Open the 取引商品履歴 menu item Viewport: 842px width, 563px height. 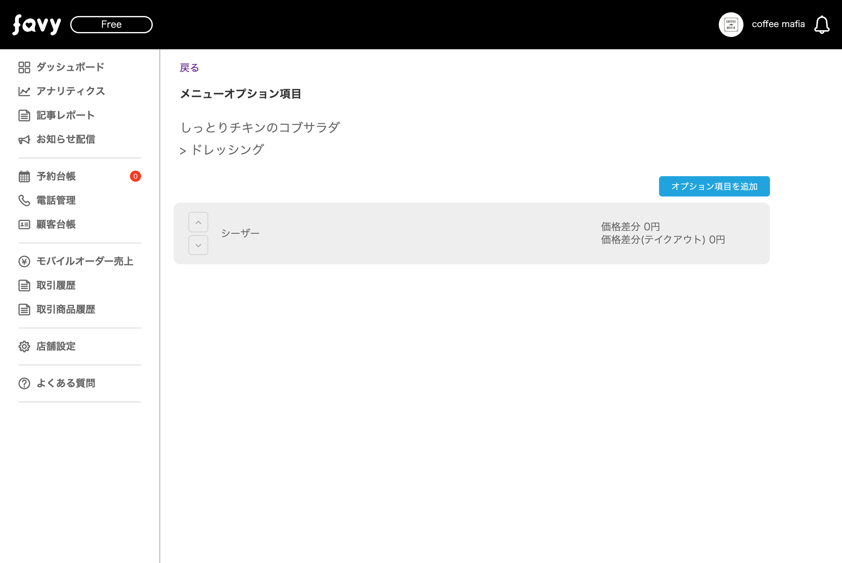point(66,310)
